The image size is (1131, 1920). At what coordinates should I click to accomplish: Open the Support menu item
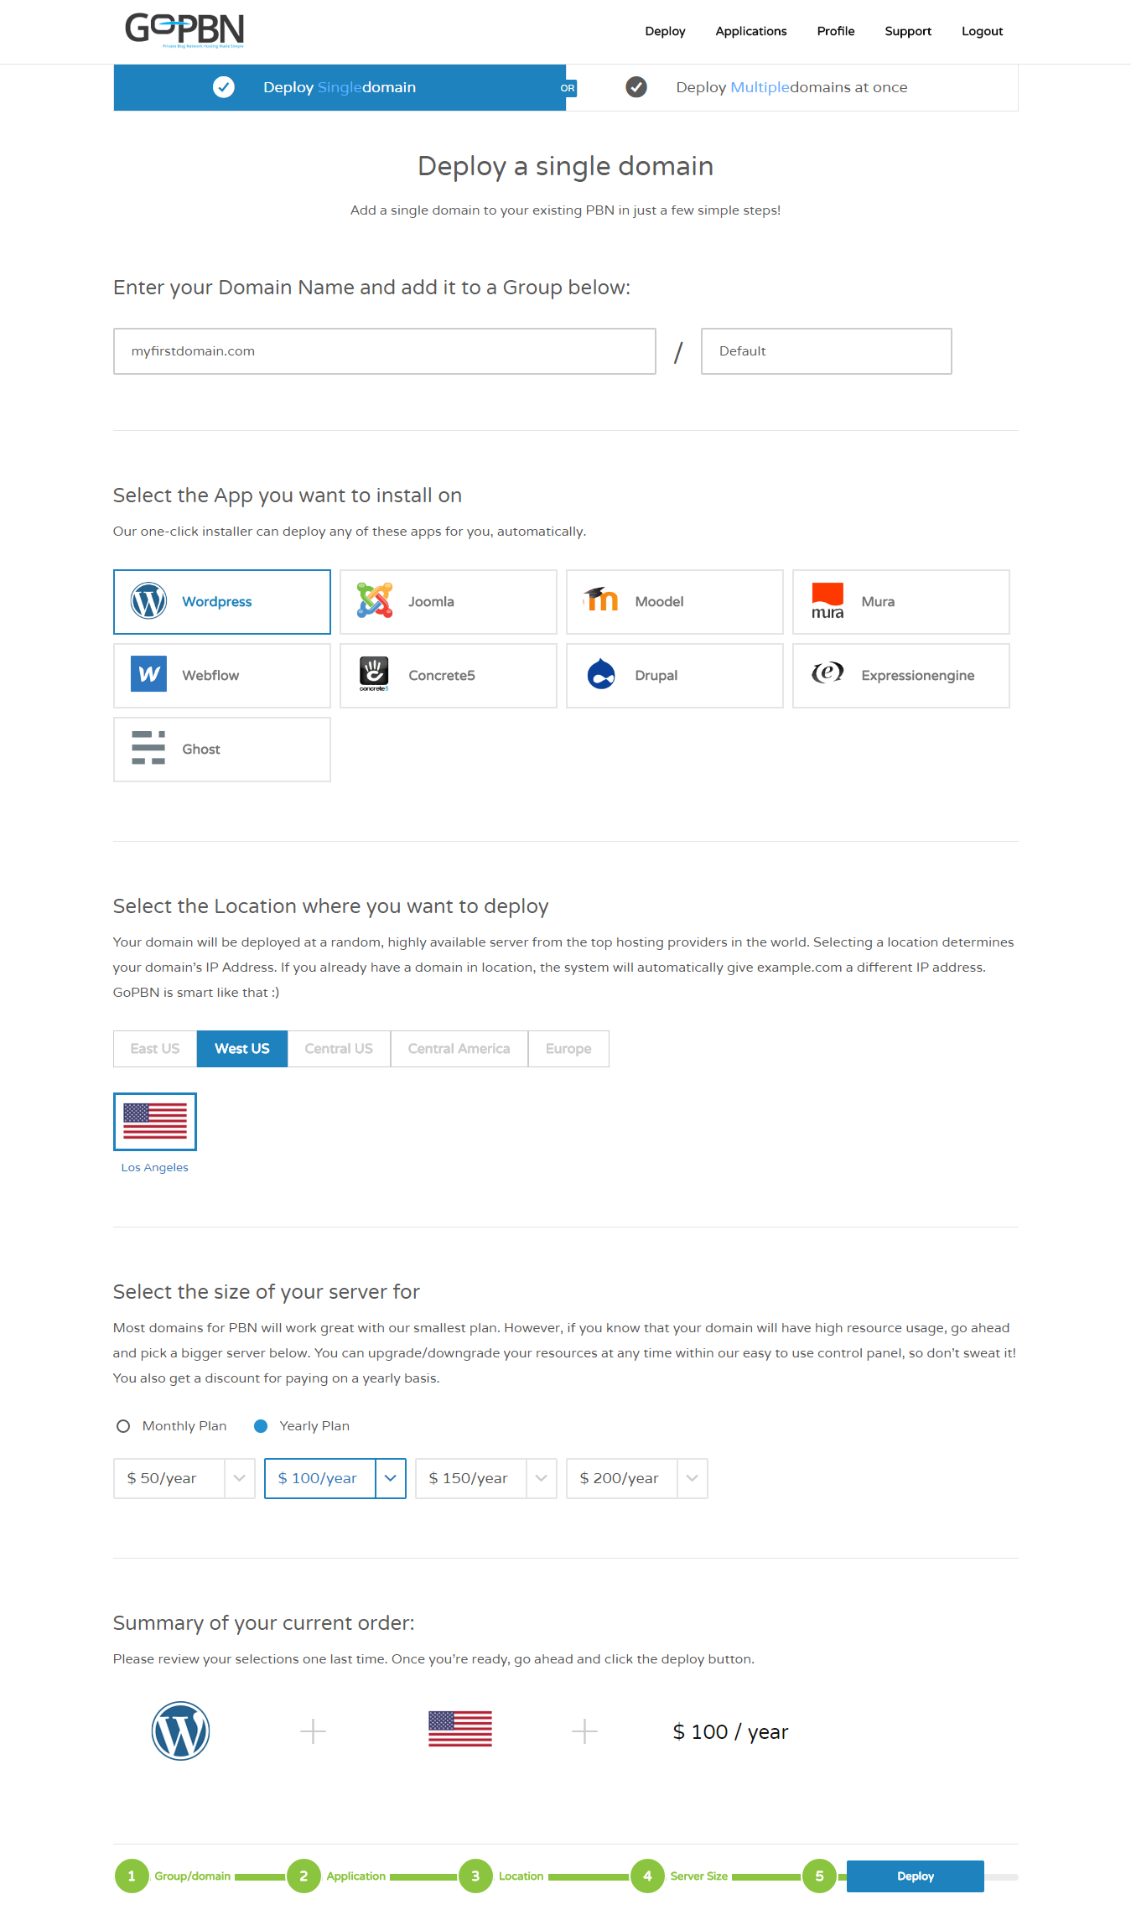(x=908, y=31)
